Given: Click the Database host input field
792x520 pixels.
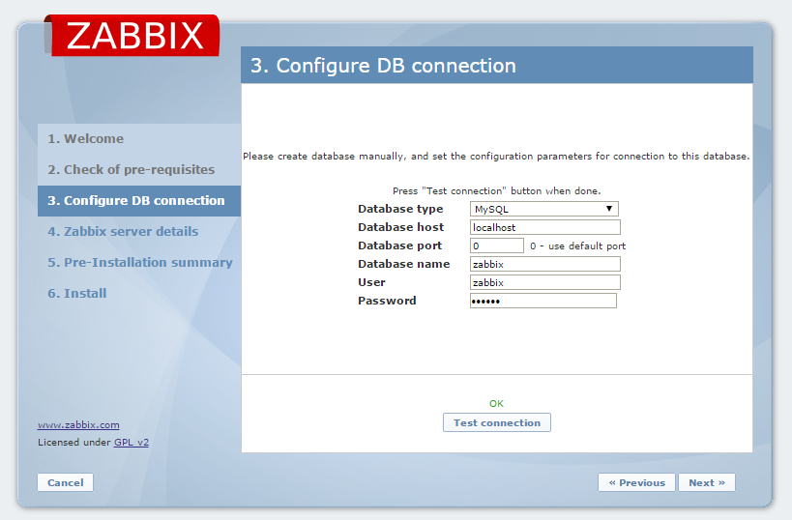Looking at the screenshot, I should point(543,227).
